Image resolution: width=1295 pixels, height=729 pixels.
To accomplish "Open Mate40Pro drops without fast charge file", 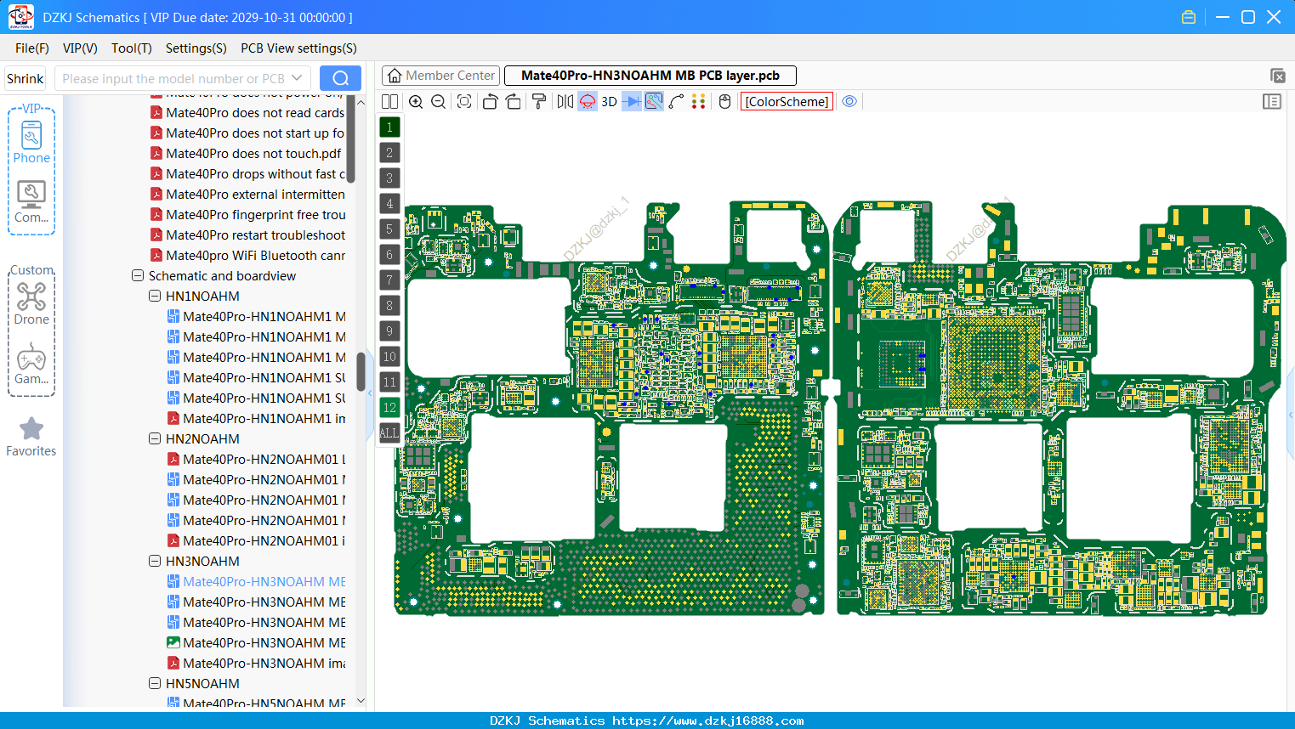I will [x=247, y=174].
